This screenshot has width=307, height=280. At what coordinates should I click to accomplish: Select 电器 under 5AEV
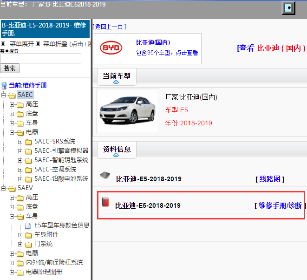coord(32,253)
